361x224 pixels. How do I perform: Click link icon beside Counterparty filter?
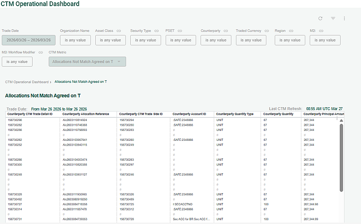(x=226, y=31)
